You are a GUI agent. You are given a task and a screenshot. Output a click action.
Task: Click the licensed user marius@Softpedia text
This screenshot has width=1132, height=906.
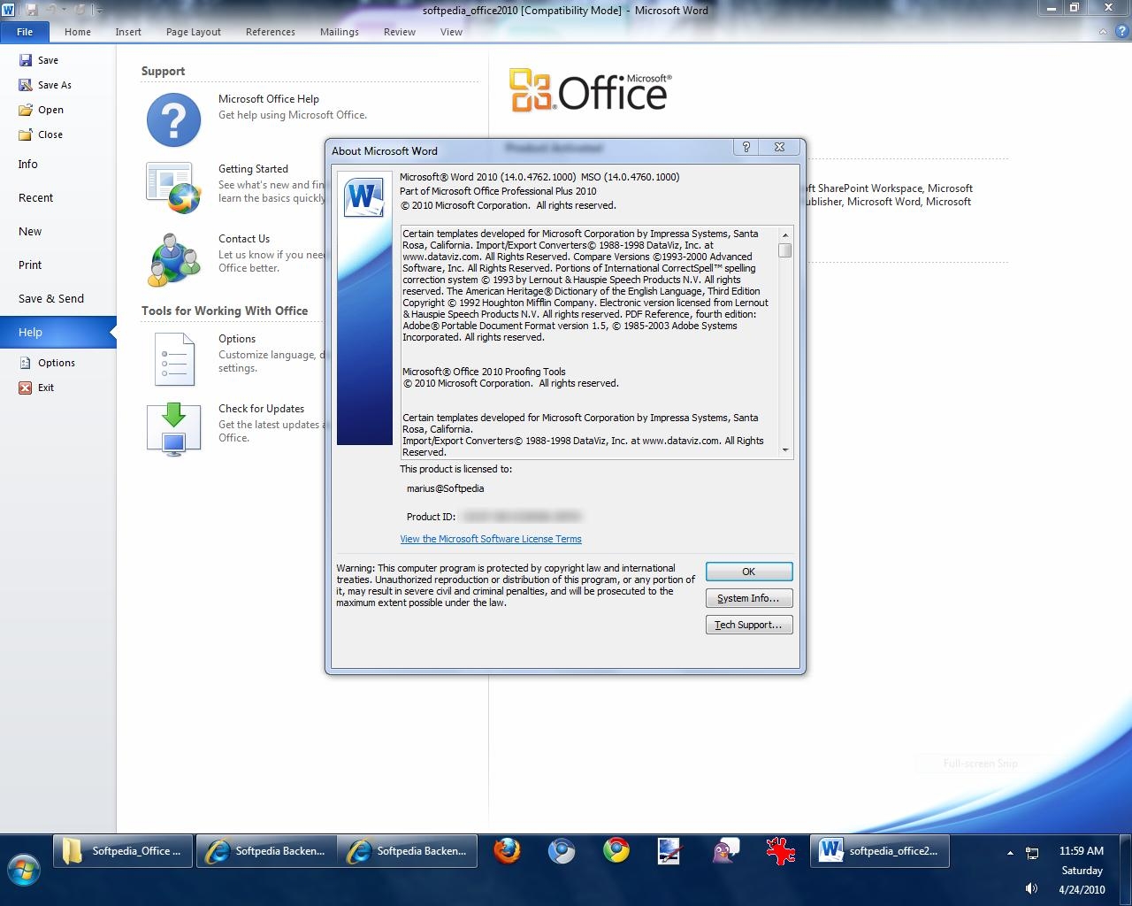click(x=445, y=488)
